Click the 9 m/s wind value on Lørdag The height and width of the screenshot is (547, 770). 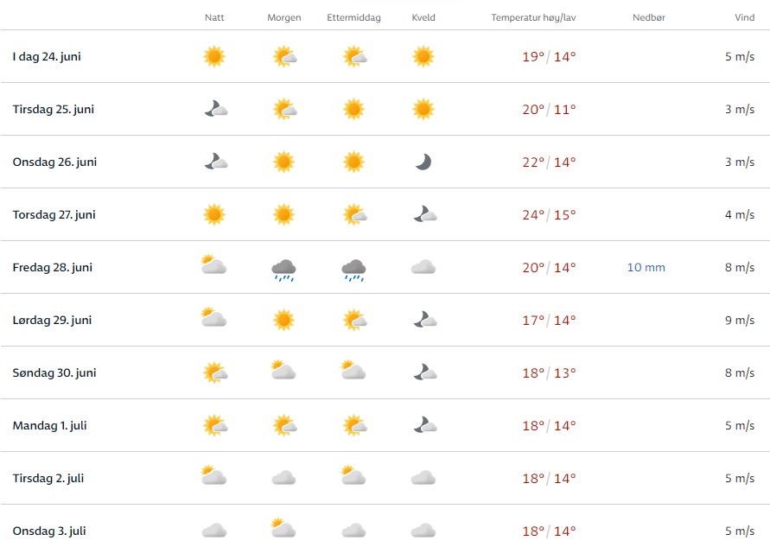click(x=740, y=321)
